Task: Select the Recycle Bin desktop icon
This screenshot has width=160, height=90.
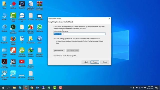Action: pyautogui.click(x=4, y=40)
